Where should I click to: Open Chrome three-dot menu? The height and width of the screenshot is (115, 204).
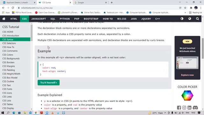coord(201,8)
